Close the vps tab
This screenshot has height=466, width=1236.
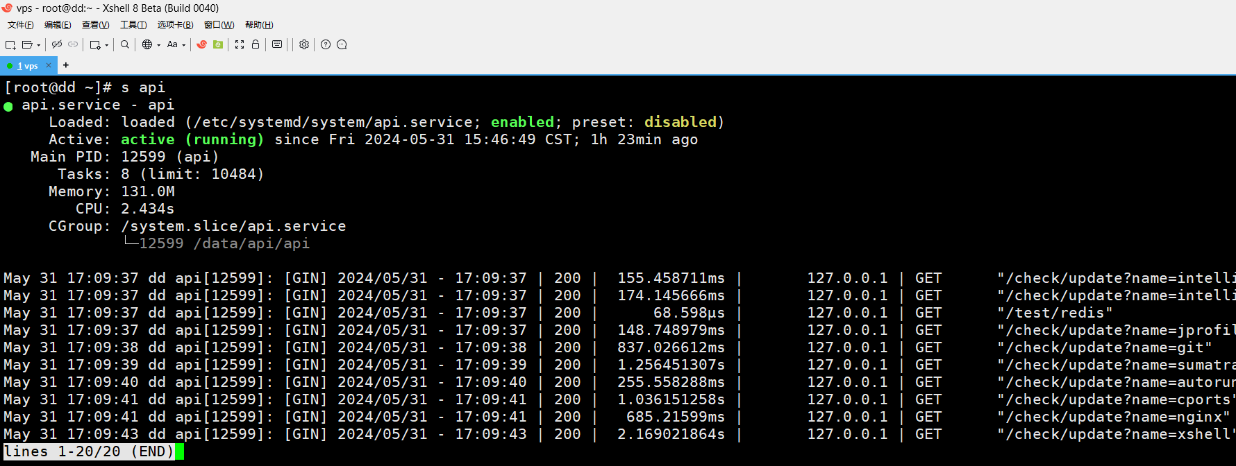click(x=49, y=65)
